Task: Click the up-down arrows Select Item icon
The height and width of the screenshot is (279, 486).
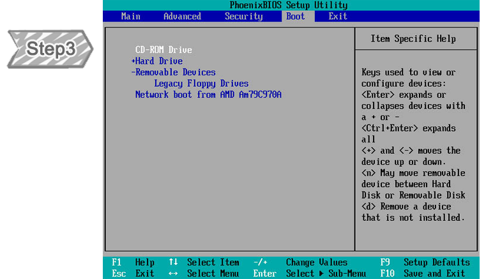Action: click(x=173, y=262)
